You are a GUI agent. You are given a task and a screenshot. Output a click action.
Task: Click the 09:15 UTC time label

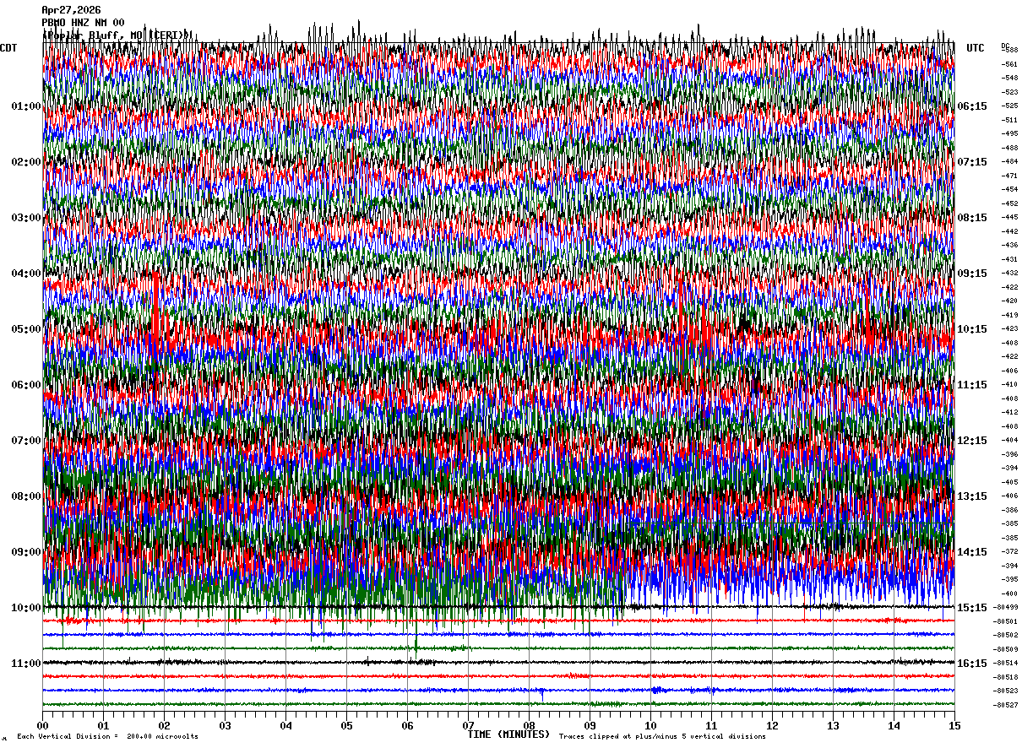(x=972, y=274)
